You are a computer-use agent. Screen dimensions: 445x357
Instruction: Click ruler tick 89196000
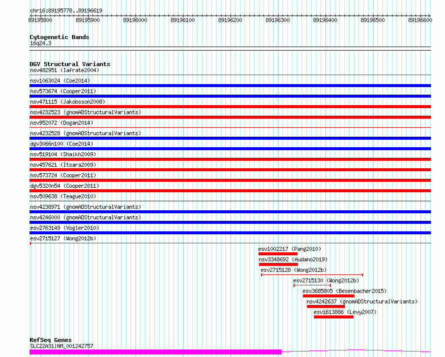(x=135, y=20)
